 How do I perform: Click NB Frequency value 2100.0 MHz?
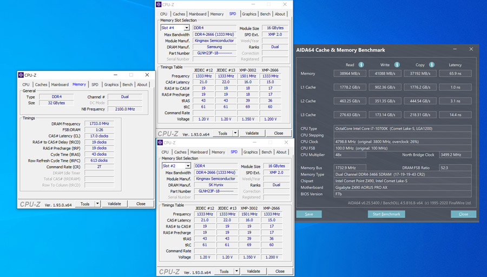coord(125,109)
